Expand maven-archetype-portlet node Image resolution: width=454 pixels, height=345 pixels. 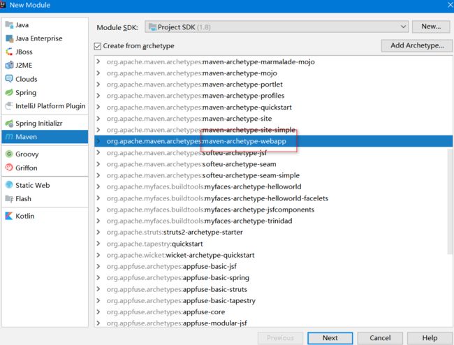point(98,85)
